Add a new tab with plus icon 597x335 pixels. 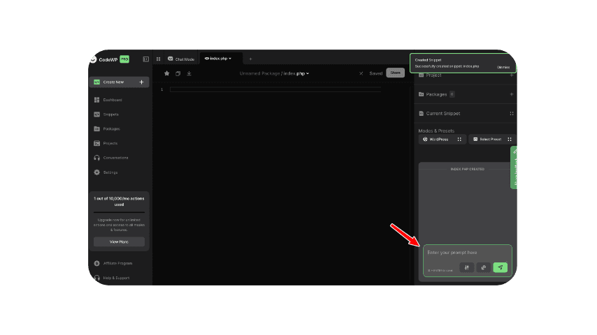[x=250, y=59]
